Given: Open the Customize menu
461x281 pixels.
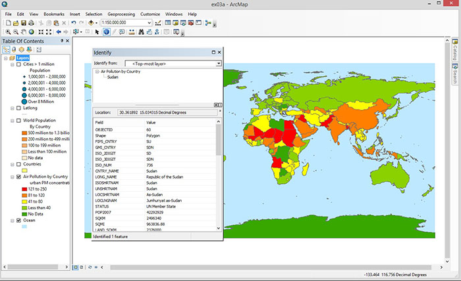Looking at the screenshot, I should click(150, 14).
